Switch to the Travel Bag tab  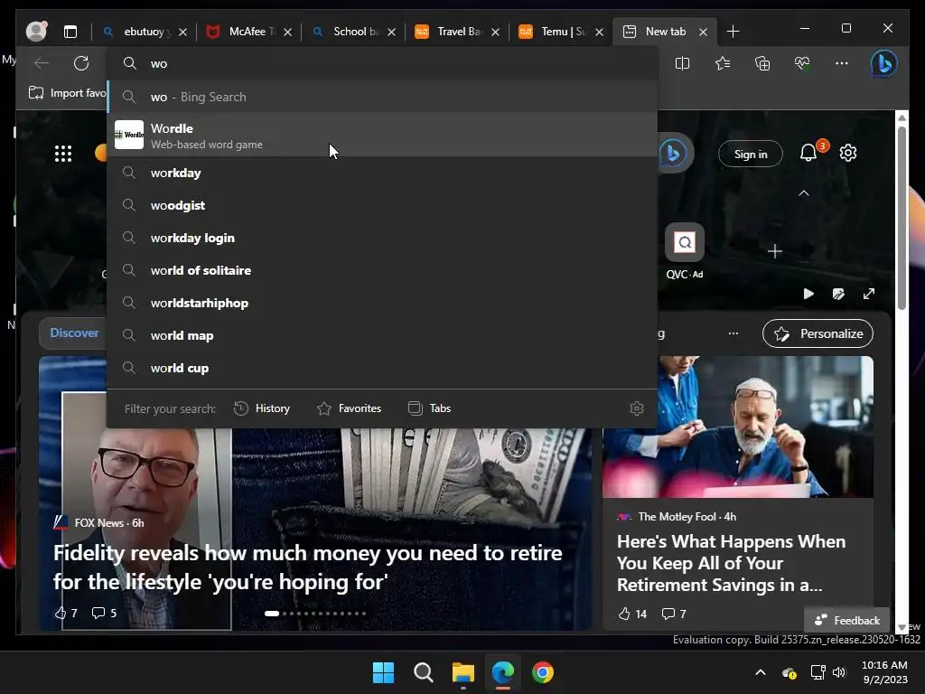(450, 32)
